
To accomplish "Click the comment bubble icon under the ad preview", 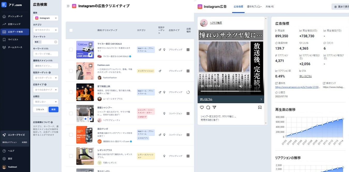I will click(208, 107).
